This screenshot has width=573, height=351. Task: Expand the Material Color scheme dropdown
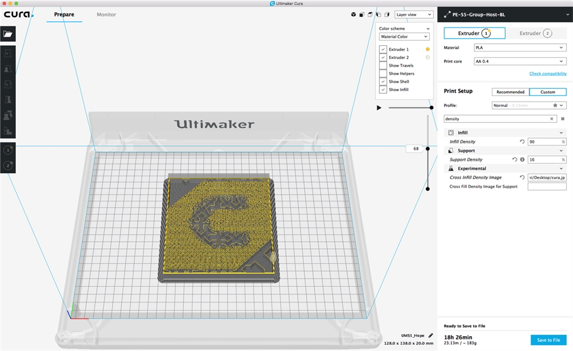pos(404,37)
